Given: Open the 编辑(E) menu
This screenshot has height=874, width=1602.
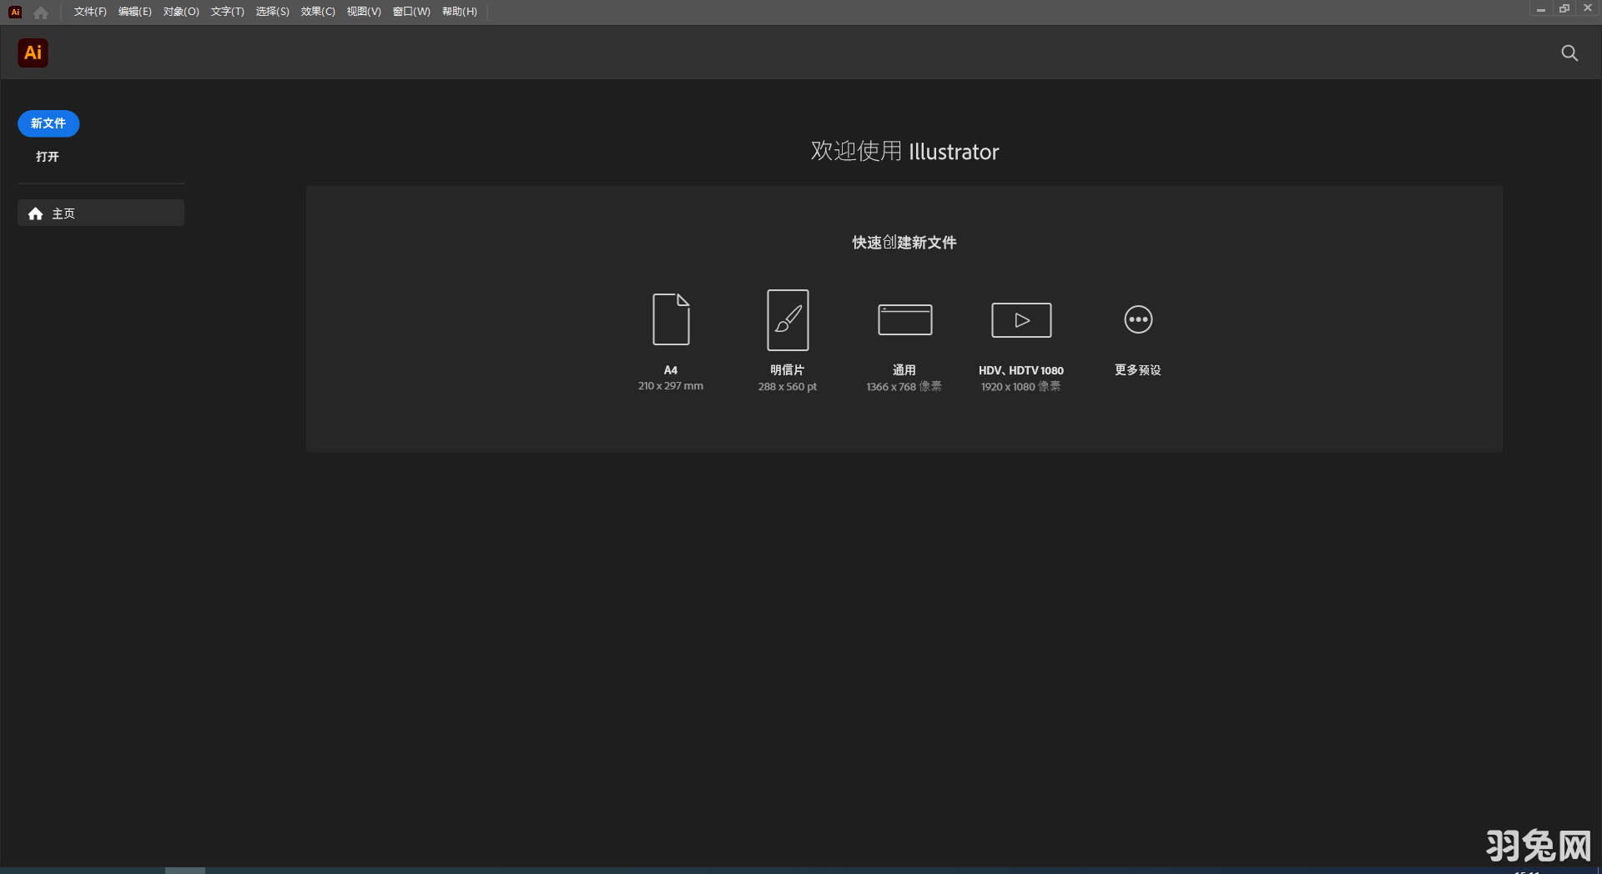Looking at the screenshot, I should [x=135, y=12].
